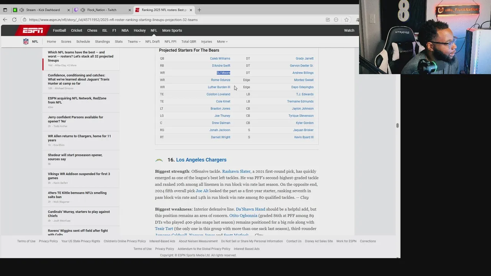Go to NFL Standings
Screen dimensions: 491x276
(102, 41)
